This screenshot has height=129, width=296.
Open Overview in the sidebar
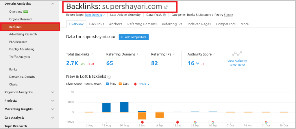(16, 12)
